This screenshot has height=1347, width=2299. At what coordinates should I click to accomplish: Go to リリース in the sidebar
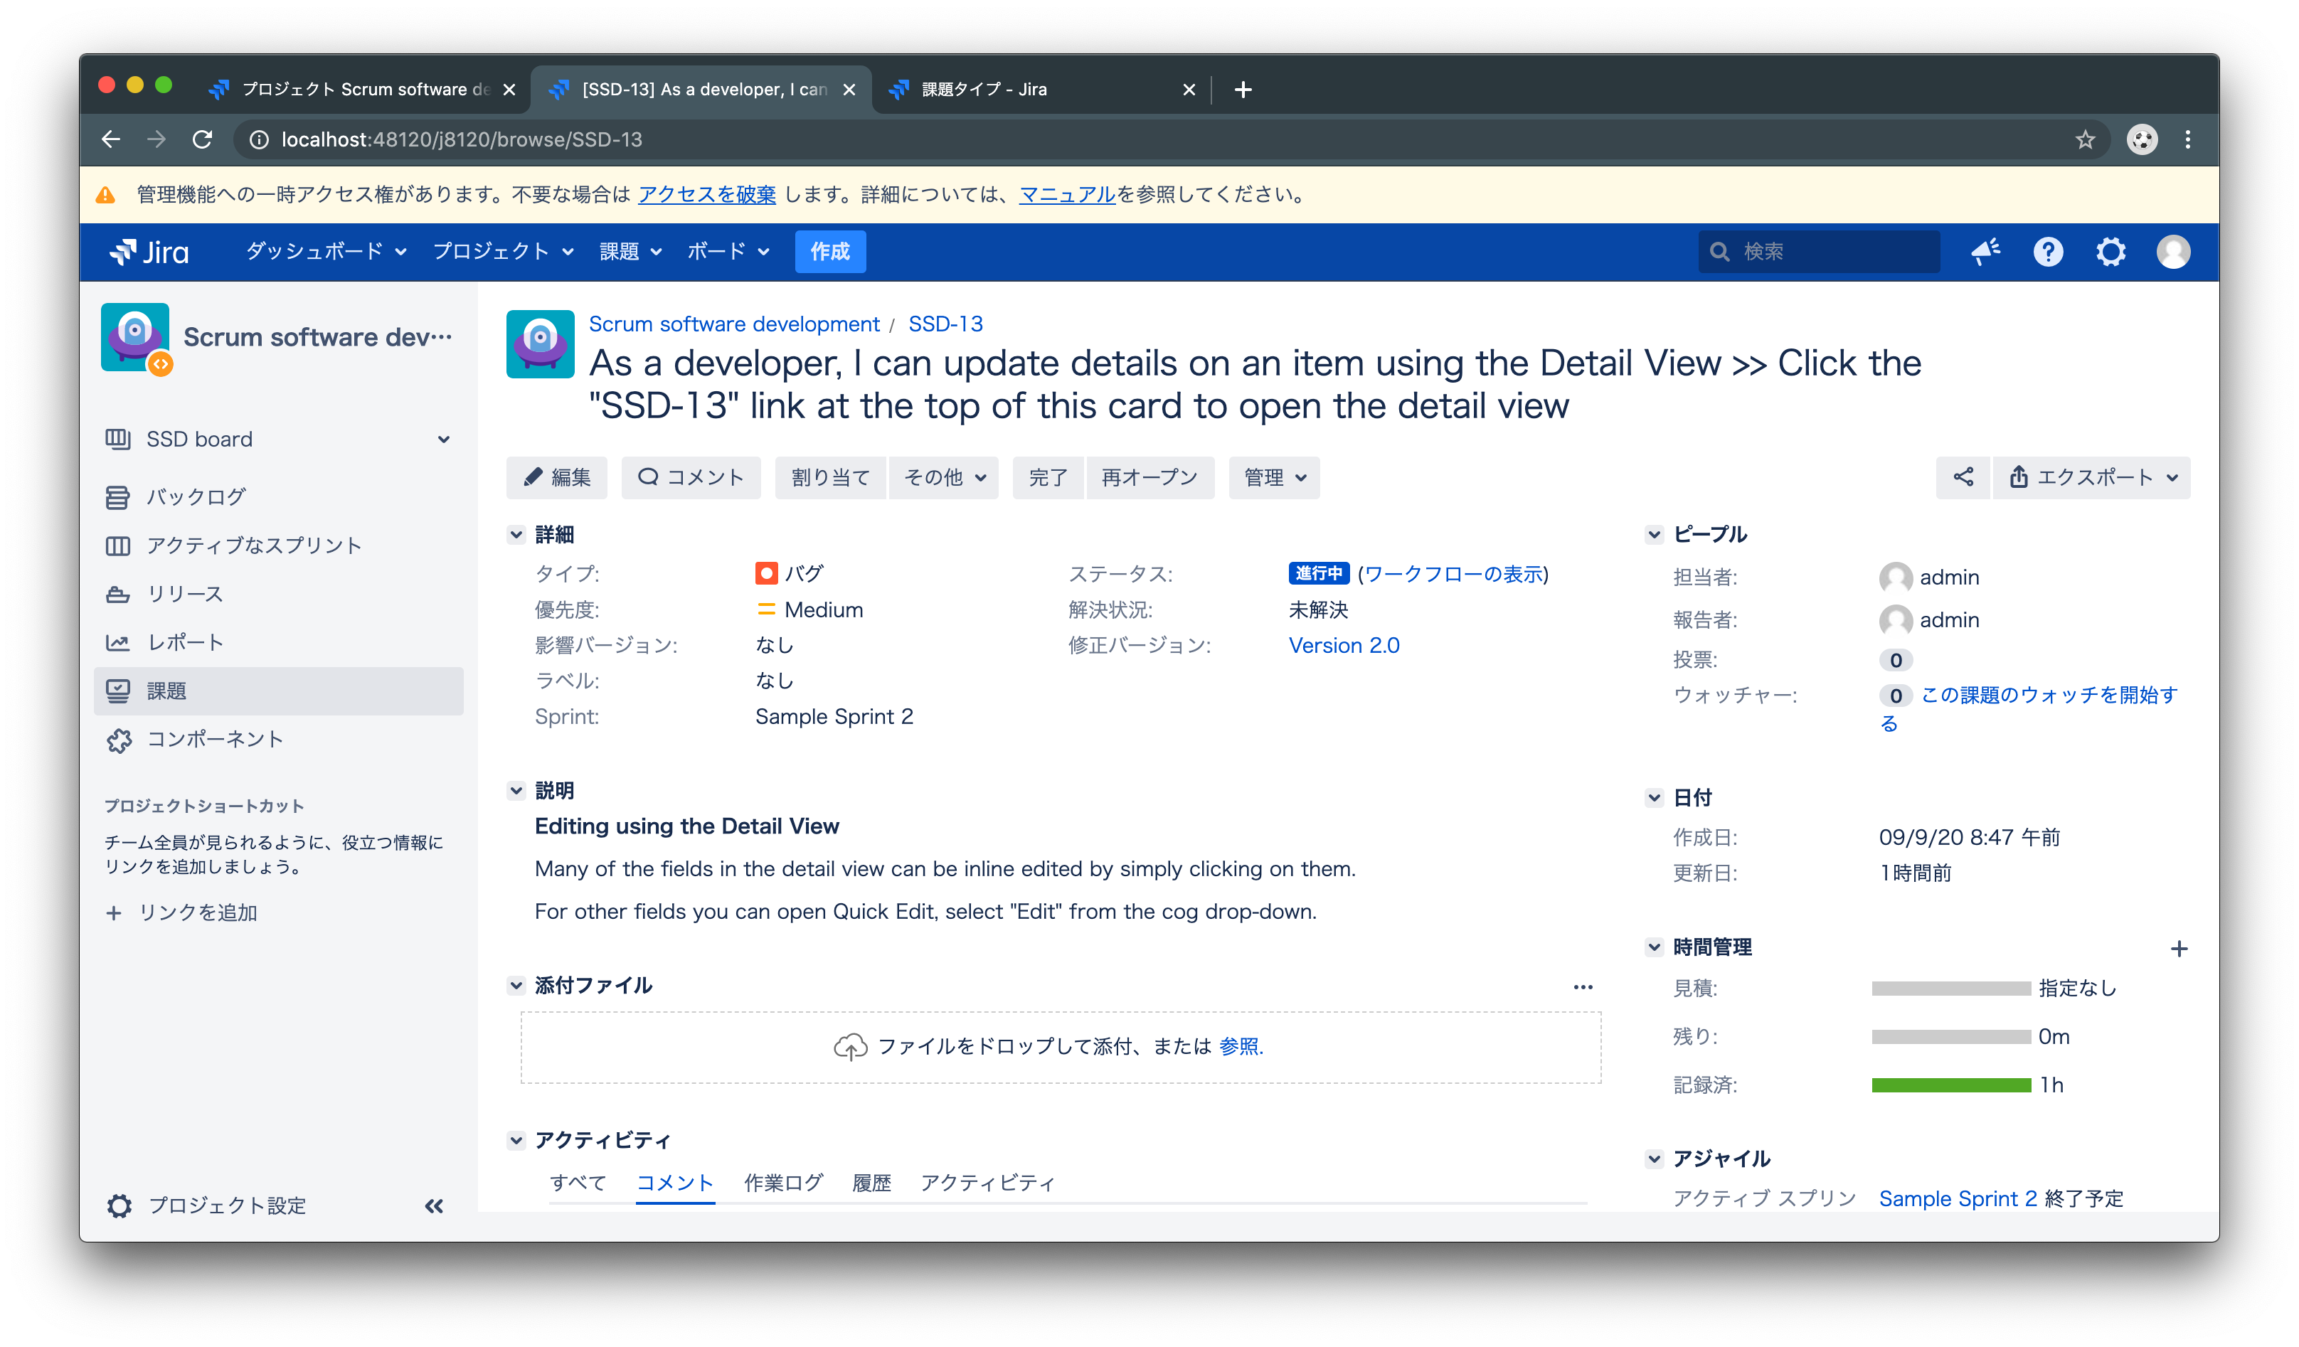tap(278, 594)
